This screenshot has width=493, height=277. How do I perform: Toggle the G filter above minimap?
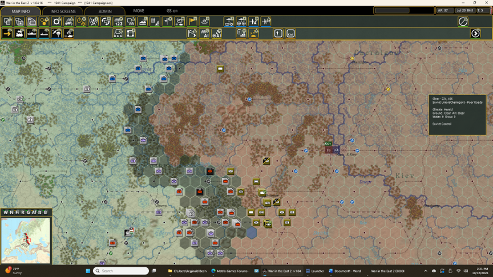click(x=28, y=212)
